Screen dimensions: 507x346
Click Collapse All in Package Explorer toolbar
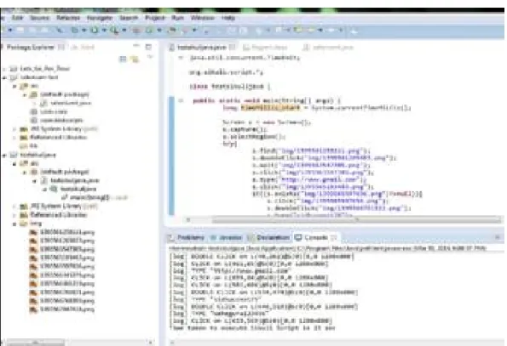(x=123, y=59)
